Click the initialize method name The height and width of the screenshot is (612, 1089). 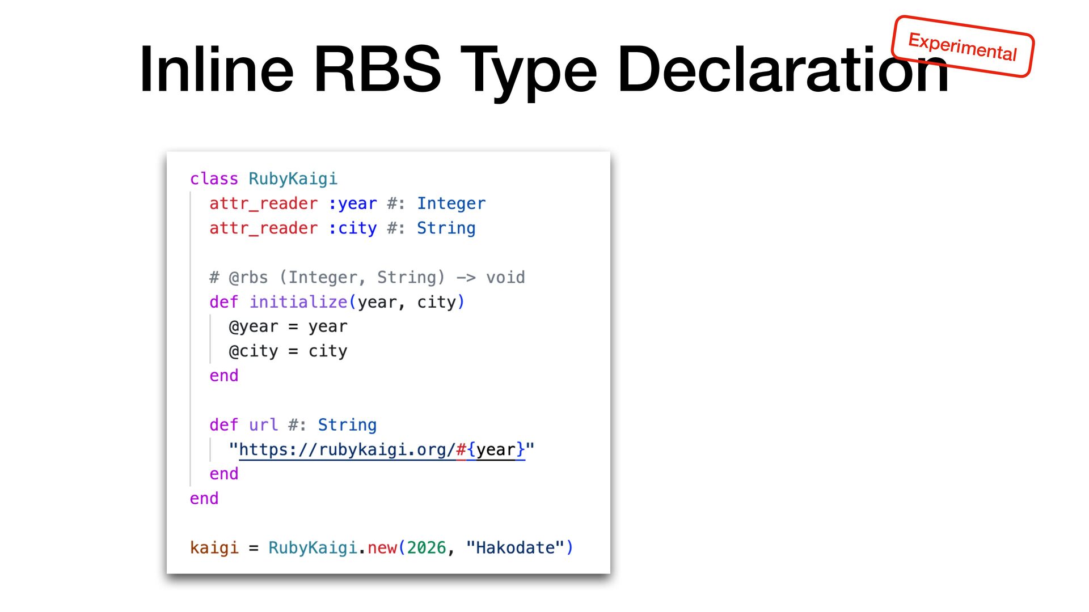[298, 302]
